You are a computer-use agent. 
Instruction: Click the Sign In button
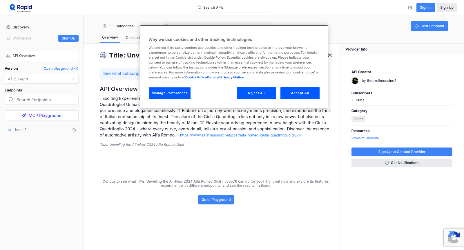tap(425, 8)
